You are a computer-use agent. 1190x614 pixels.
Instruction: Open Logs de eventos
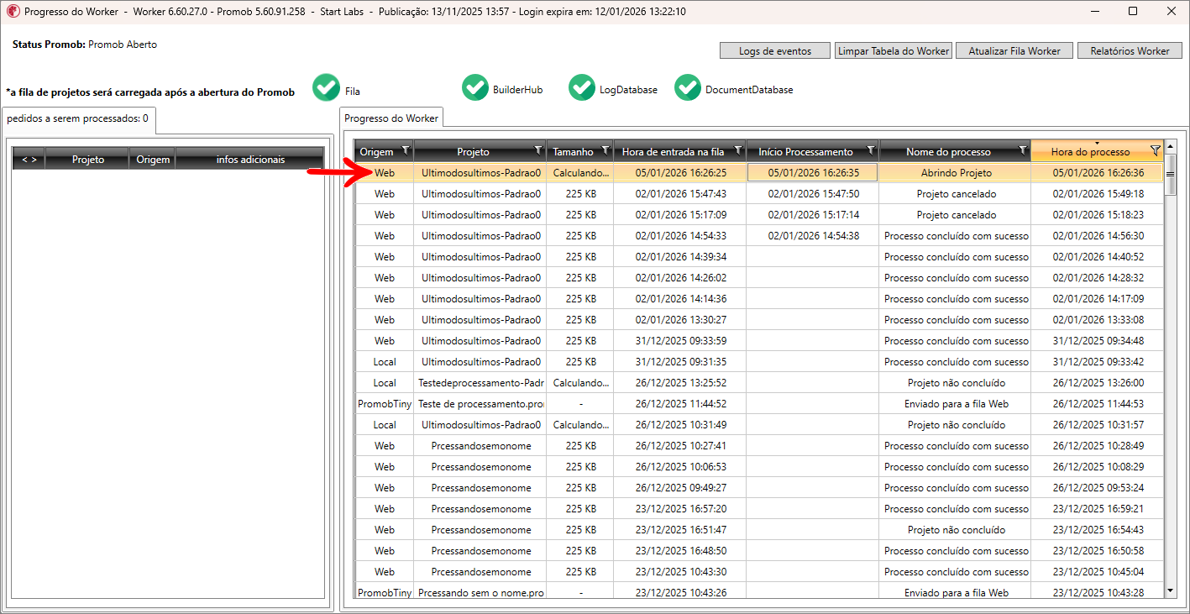774,51
